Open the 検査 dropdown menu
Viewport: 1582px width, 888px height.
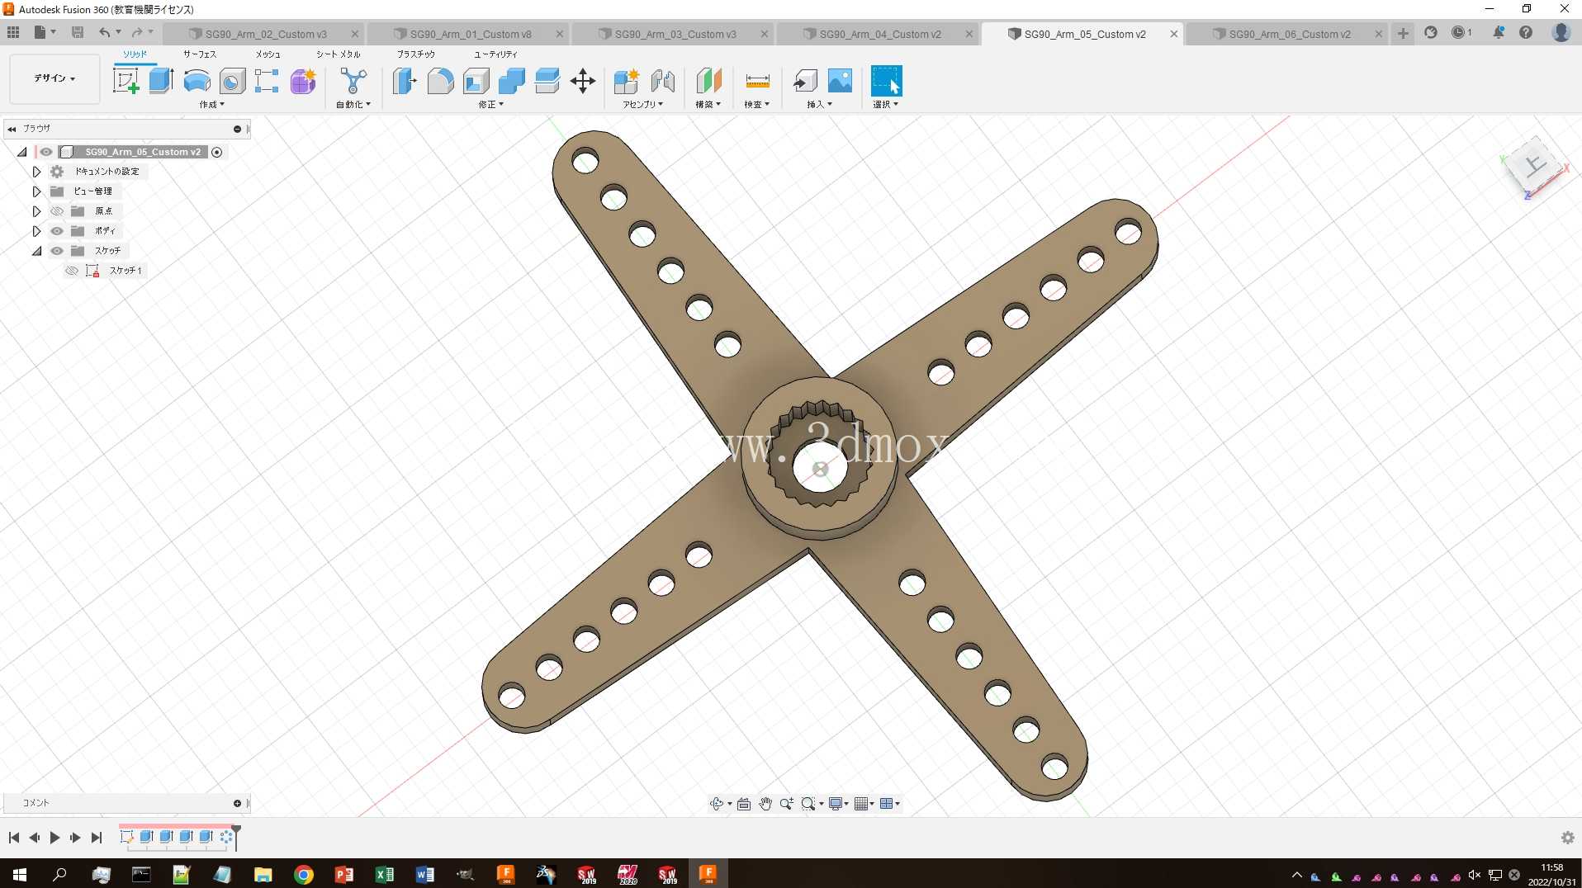(x=756, y=105)
